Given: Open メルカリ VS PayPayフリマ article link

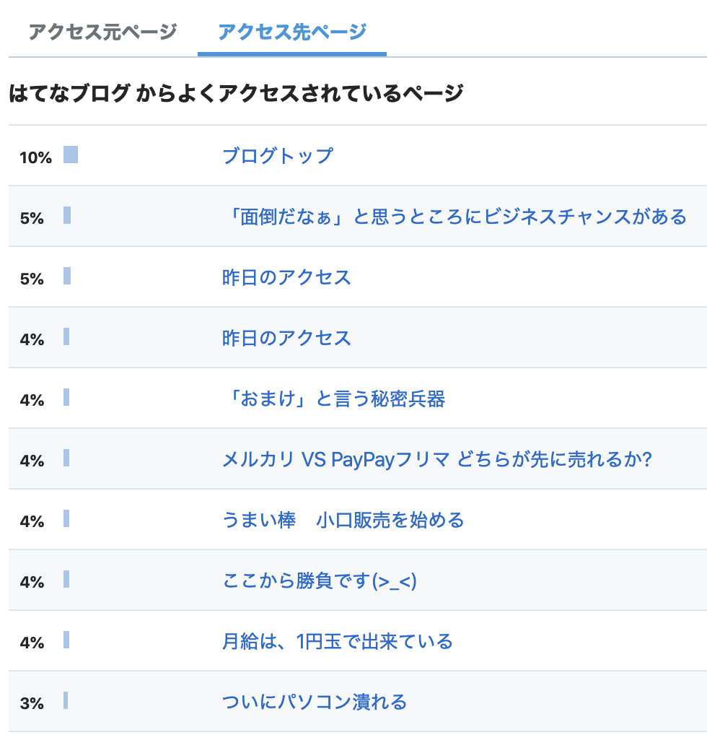Looking at the screenshot, I should pos(437,459).
